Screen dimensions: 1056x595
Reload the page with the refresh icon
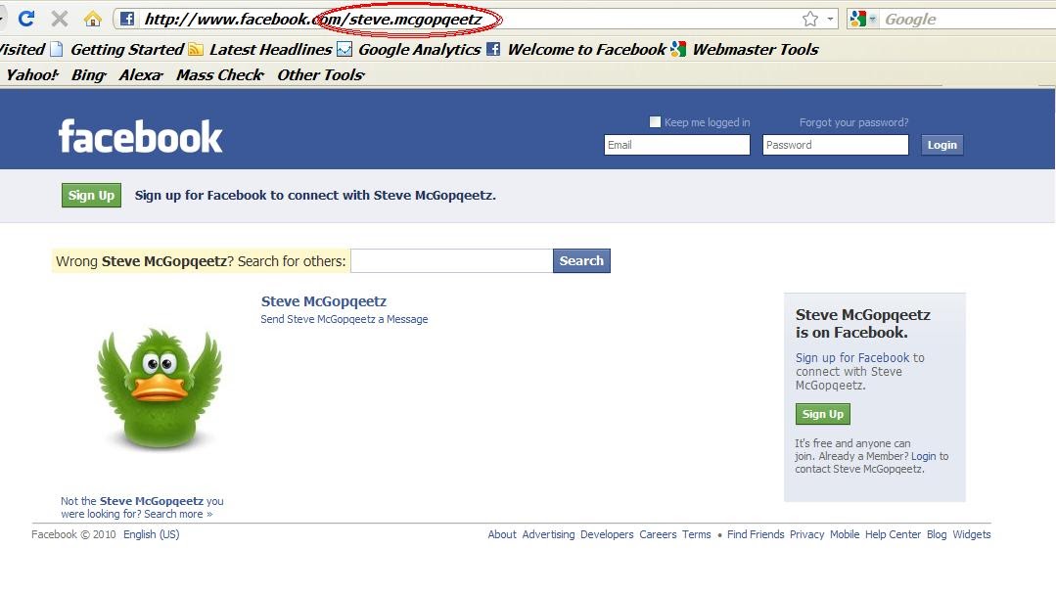click(x=26, y=19)
